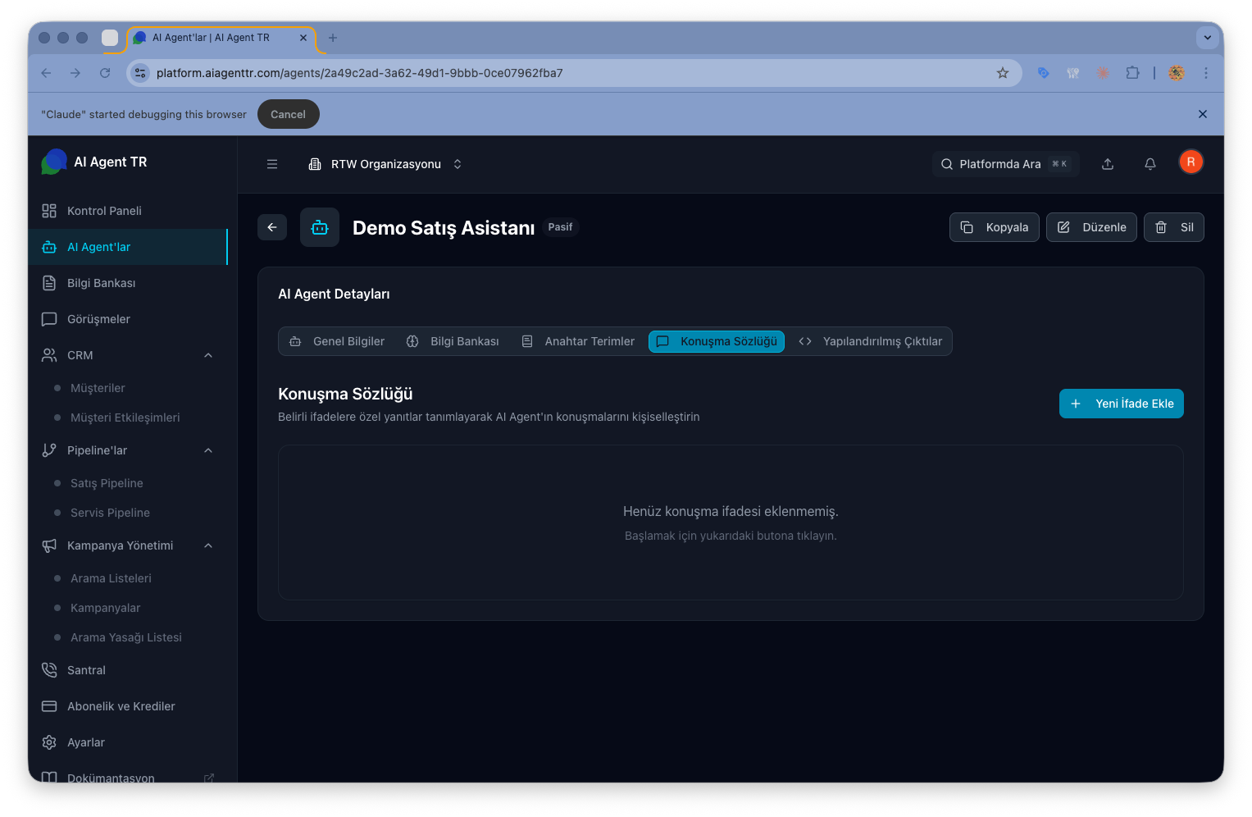Open new browser tab

333,38
